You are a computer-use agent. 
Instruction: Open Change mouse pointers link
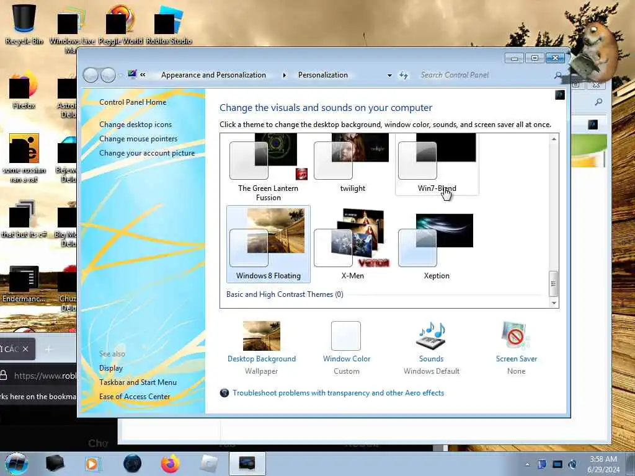(138, 139)
